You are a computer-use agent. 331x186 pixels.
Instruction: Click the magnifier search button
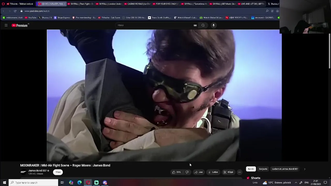tap(203, 25)
